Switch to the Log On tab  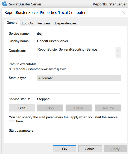pyautogui.click(x=27, y=23)
